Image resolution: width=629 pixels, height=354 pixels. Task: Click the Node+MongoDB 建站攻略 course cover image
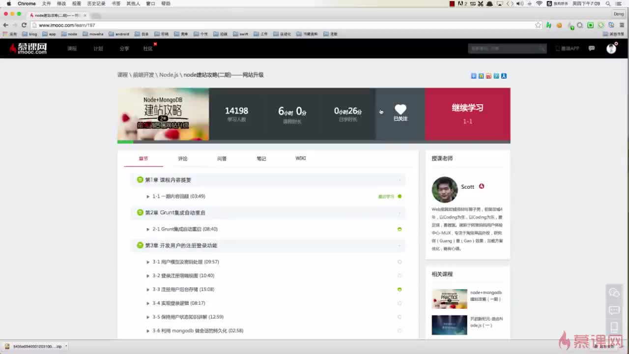pyautogui.click(x=163, y=114)
